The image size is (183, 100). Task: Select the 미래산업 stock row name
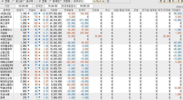pos(6,14)
